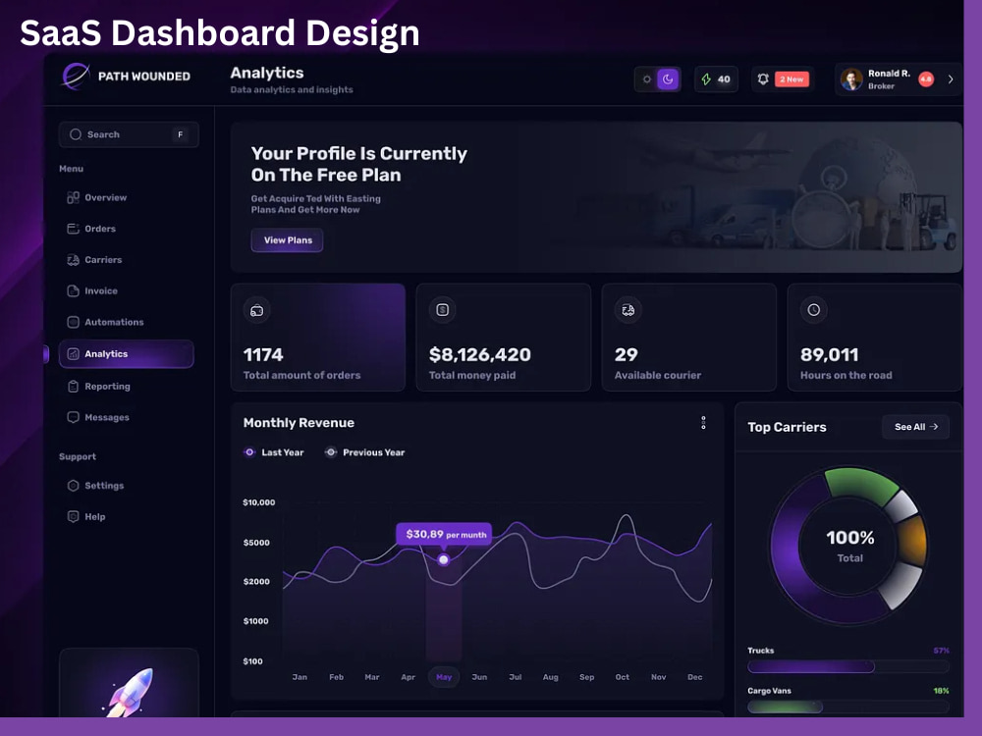Click the Analytics page heading

[x=267, y=73]
